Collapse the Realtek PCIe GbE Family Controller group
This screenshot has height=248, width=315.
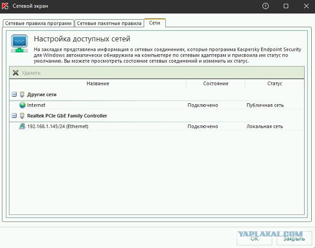coord(14,116)
